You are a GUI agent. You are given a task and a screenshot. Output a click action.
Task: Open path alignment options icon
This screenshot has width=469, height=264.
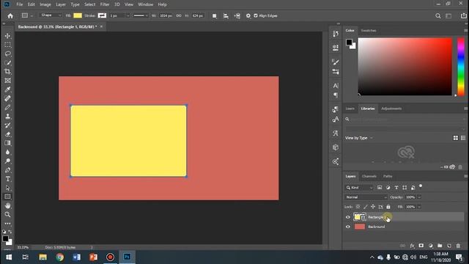[x=226, y=16]
